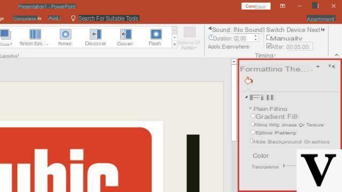Click the ribbon display options icon
Viewport: 342px width, 192px height.
[x=283, y=6]
